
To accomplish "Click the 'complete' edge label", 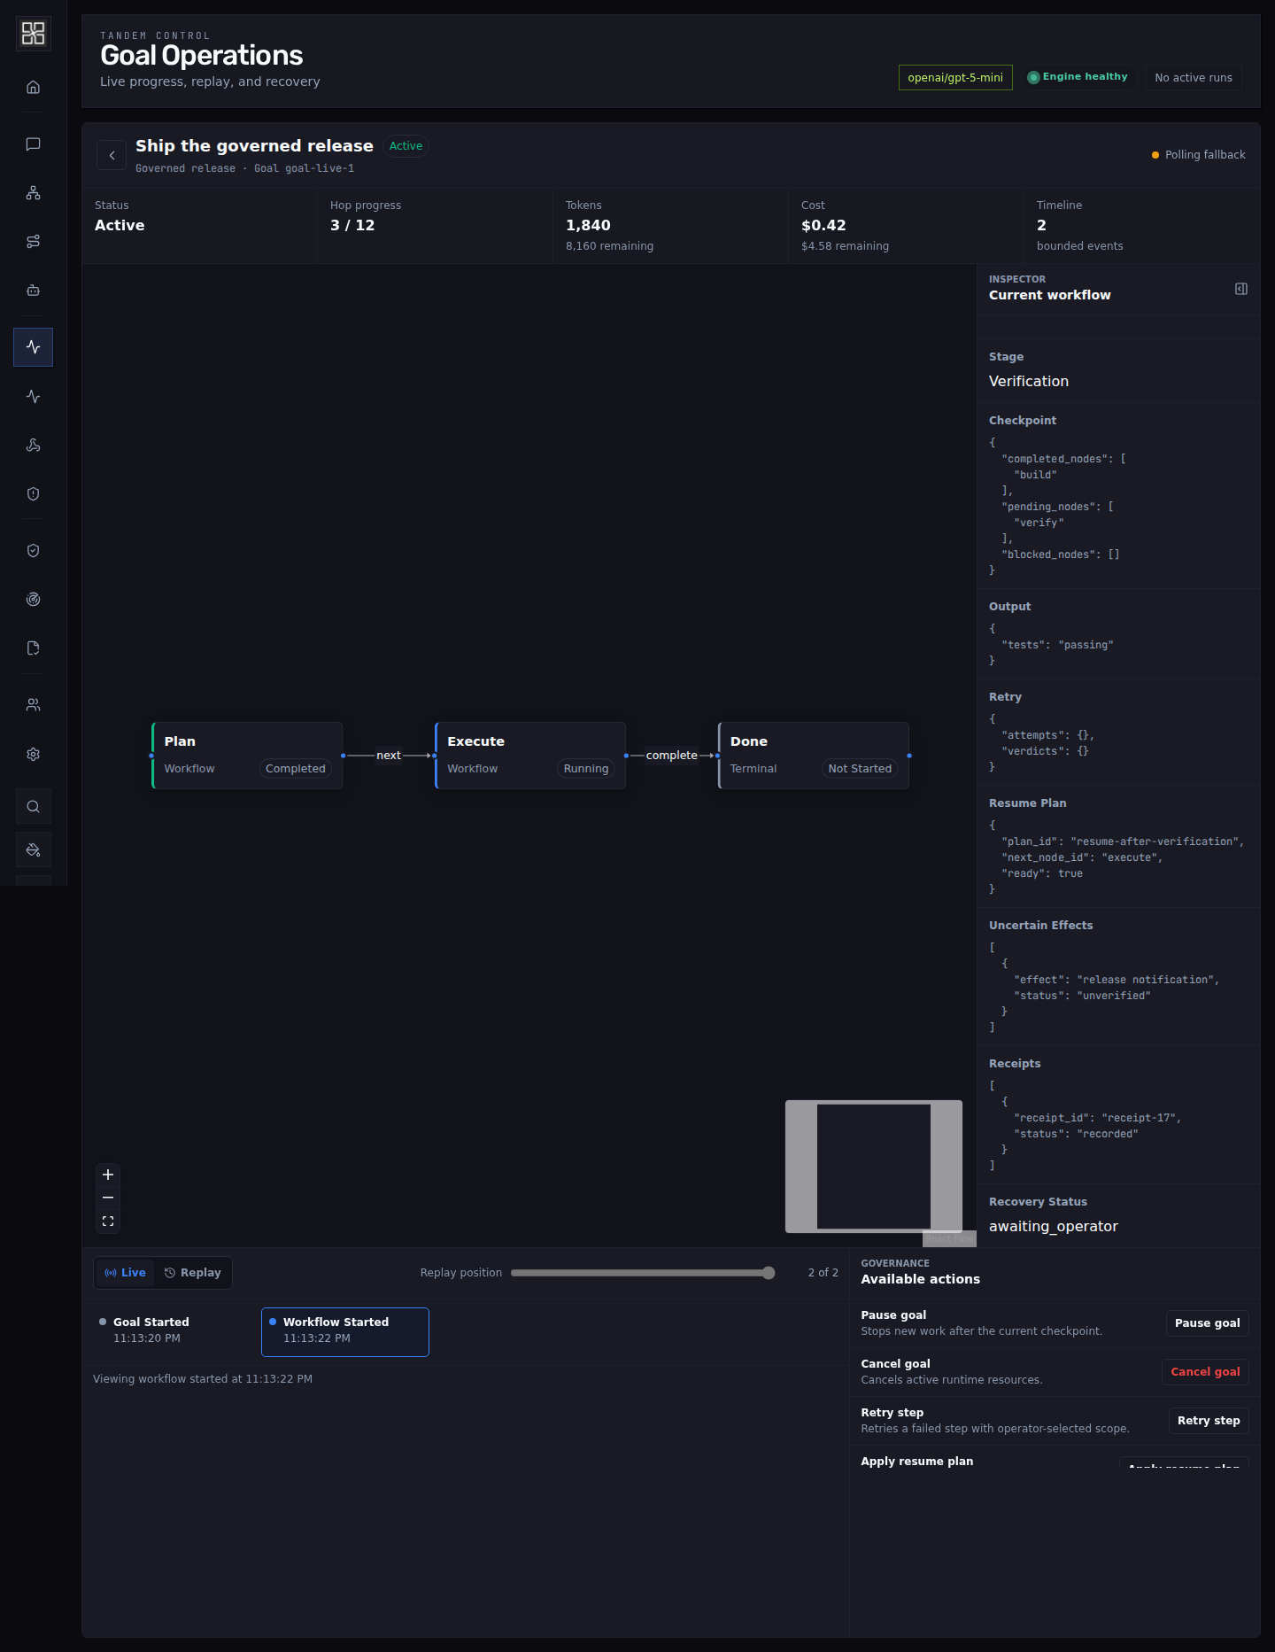I will (x=672, y=756).
